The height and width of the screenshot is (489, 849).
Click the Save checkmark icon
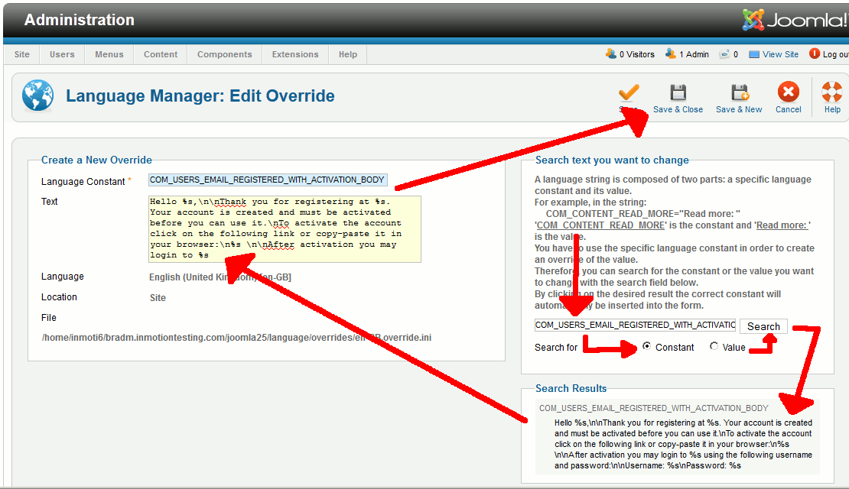[x=629, y=92]
